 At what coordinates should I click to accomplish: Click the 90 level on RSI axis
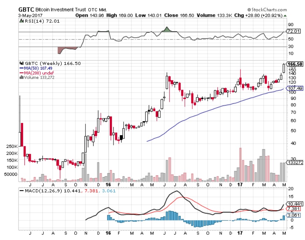point(291,25)
